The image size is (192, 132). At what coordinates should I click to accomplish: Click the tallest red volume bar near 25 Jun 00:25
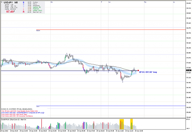(x=42, y=124)
